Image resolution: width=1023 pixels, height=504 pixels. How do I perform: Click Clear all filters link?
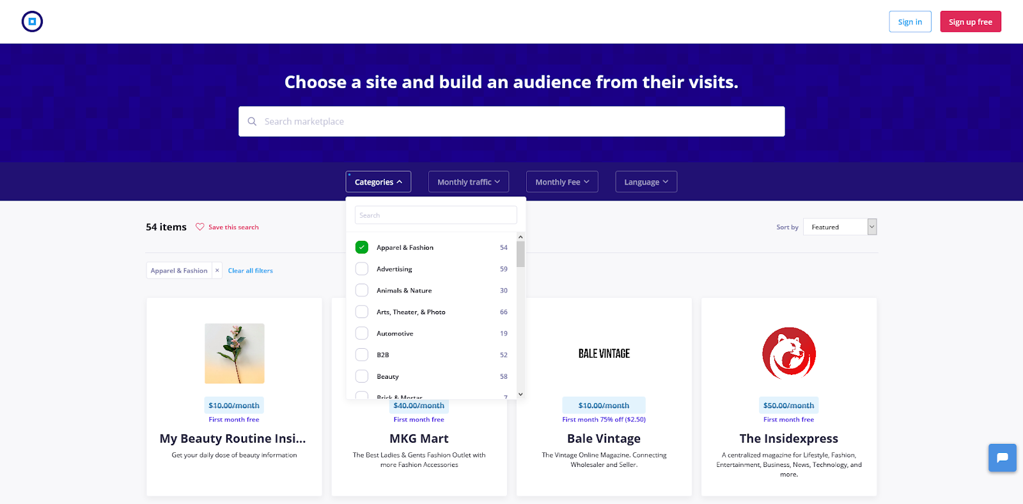click(250, 271)
